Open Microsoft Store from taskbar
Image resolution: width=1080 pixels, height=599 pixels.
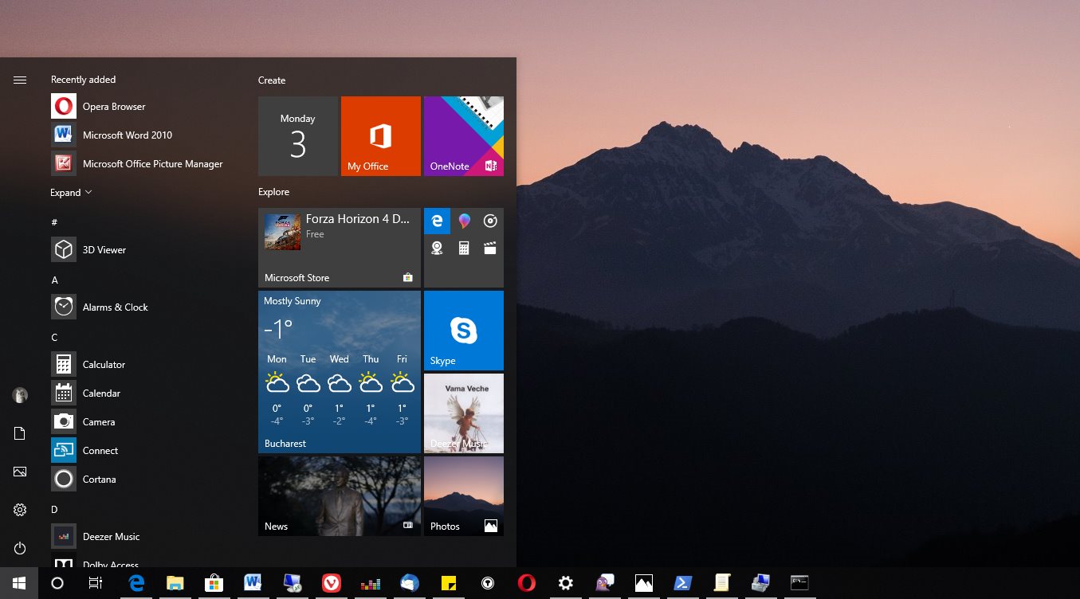tap(214, 583)
